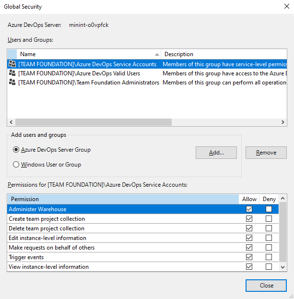Image resolution: width=294 pixels, height=299 pixels.
Task: Click the Deny column header
Action: click(x=269, y=199)
